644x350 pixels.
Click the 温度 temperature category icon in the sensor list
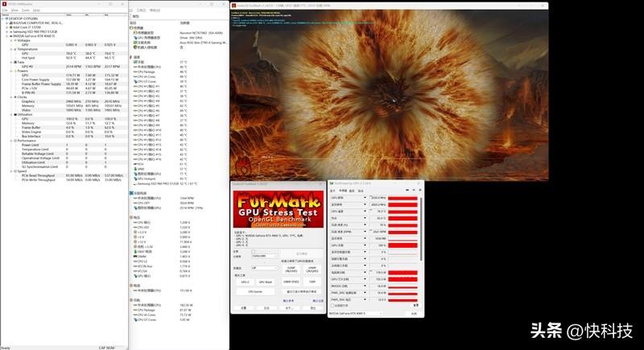click(x=132, y=57)
